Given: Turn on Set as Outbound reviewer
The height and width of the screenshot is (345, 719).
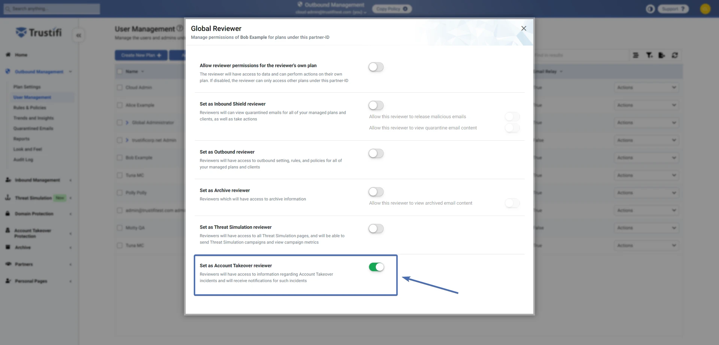Looking at the screenshot, I should 376,153.
